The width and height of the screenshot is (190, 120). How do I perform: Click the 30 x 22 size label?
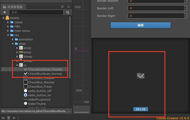140,109
